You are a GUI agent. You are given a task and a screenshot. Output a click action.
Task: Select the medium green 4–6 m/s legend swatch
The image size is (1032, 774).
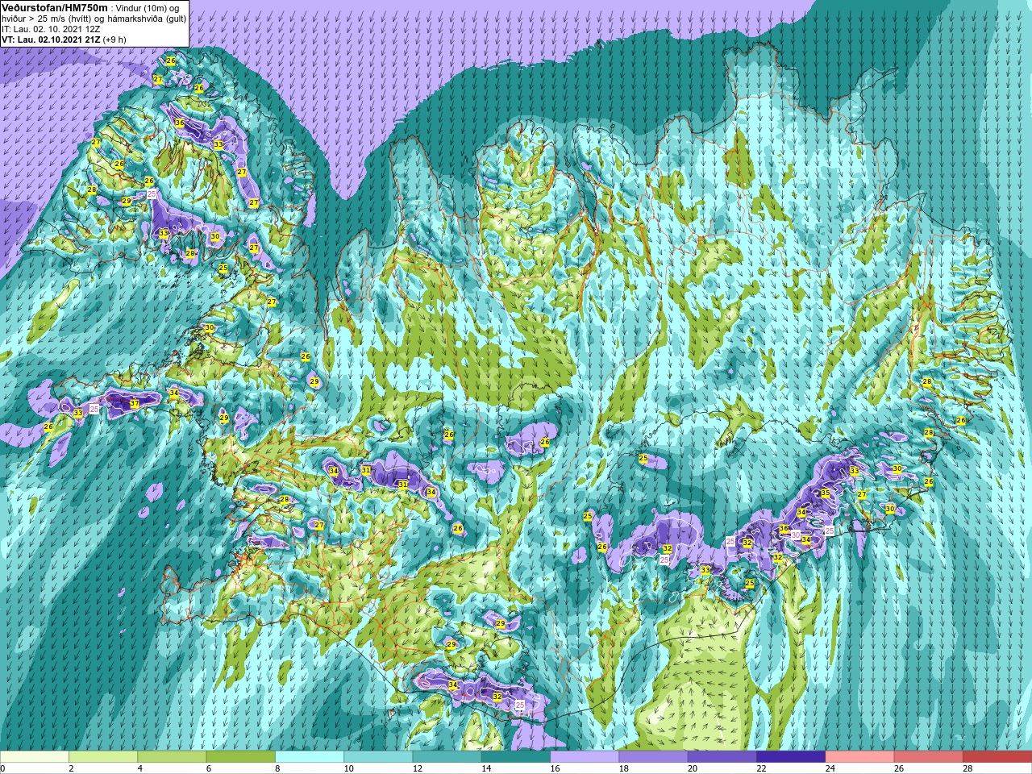tap(172, 757)
